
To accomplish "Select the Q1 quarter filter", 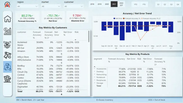I will 158,4.
